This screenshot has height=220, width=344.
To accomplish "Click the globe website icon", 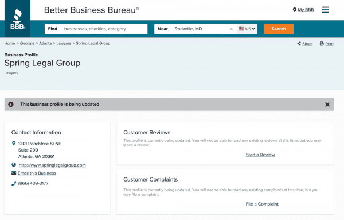I will (x=14, y=165).
